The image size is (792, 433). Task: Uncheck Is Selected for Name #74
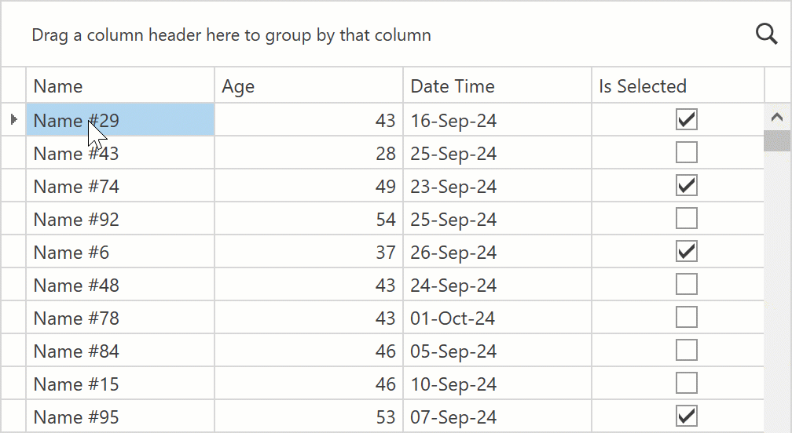click(687, 186)
